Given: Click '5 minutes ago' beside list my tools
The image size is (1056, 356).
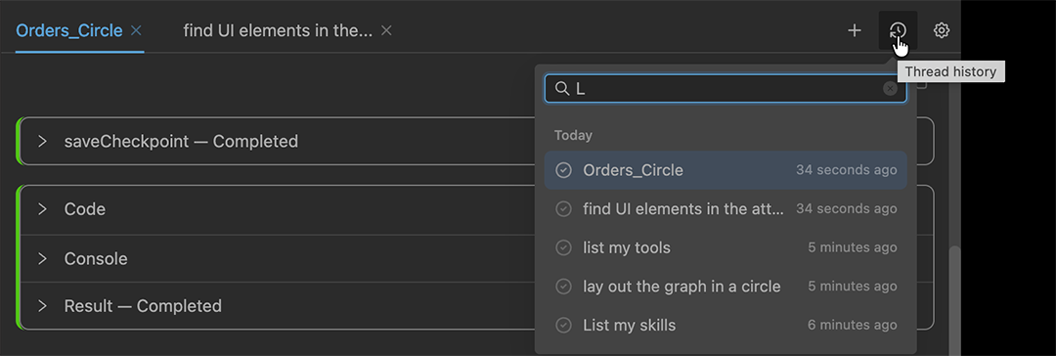Looking at the screenshot, I should point(852,248).
